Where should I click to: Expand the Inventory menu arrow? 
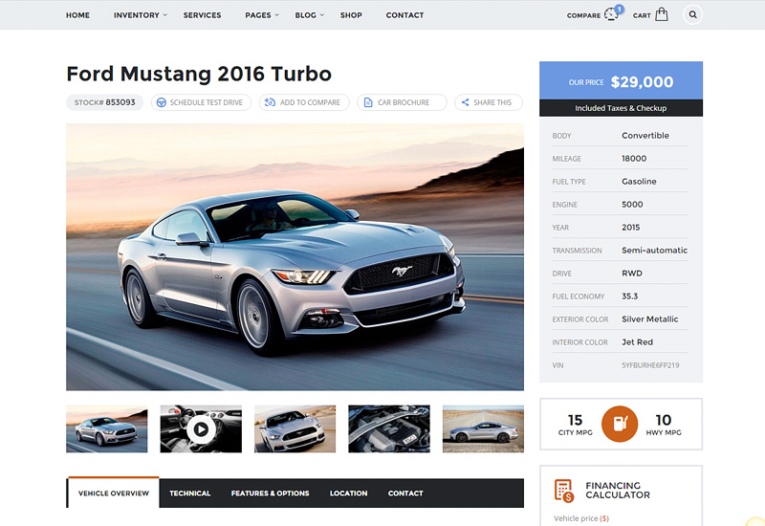[165, 15]
